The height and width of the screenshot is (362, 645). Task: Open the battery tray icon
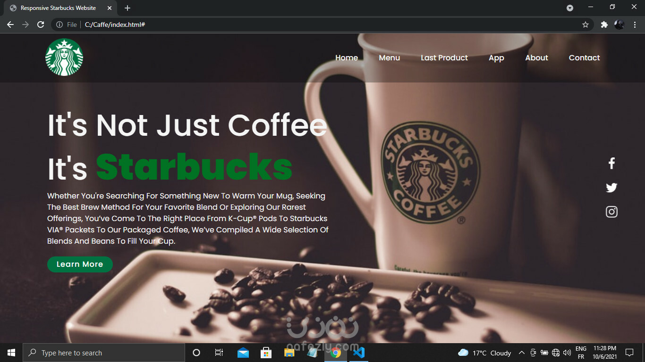pos(544,353)
